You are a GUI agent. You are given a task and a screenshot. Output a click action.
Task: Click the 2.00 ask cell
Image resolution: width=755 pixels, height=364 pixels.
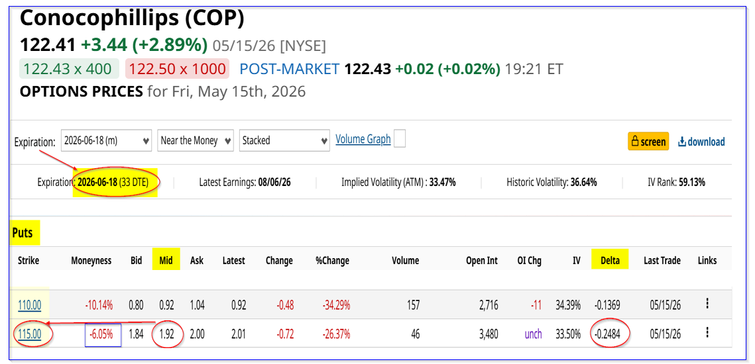pyautogui.click(x=196, y=334)
